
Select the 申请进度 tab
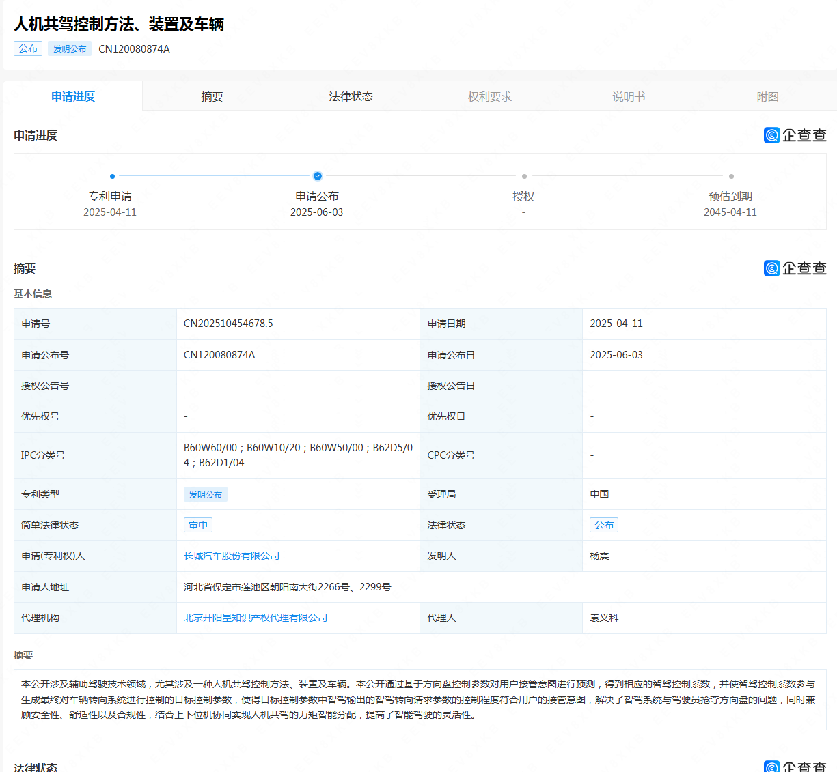click(73, 96)
